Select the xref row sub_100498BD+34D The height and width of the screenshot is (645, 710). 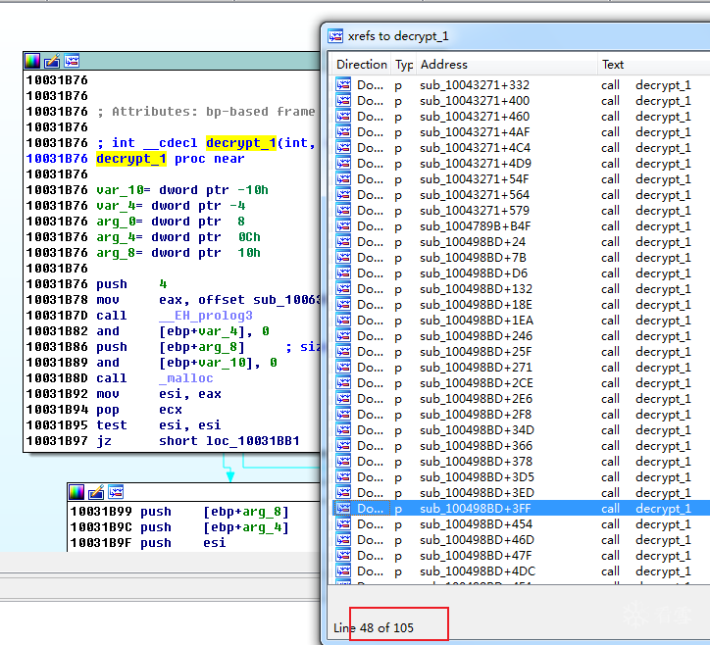[x=521, y=430]
